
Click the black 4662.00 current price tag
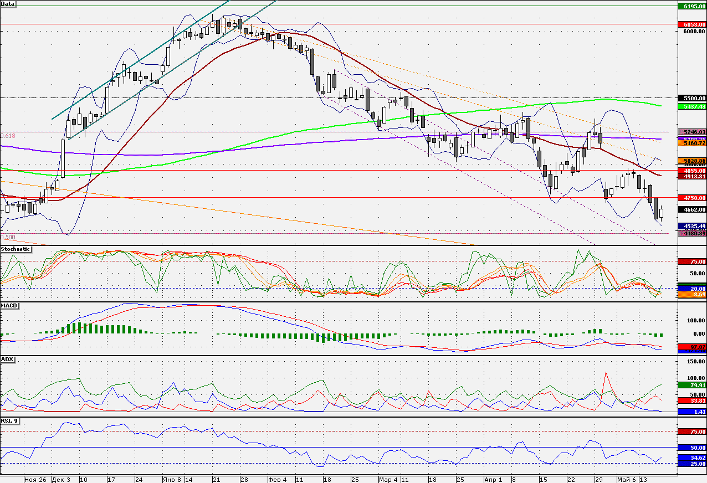tap(692, 210)
